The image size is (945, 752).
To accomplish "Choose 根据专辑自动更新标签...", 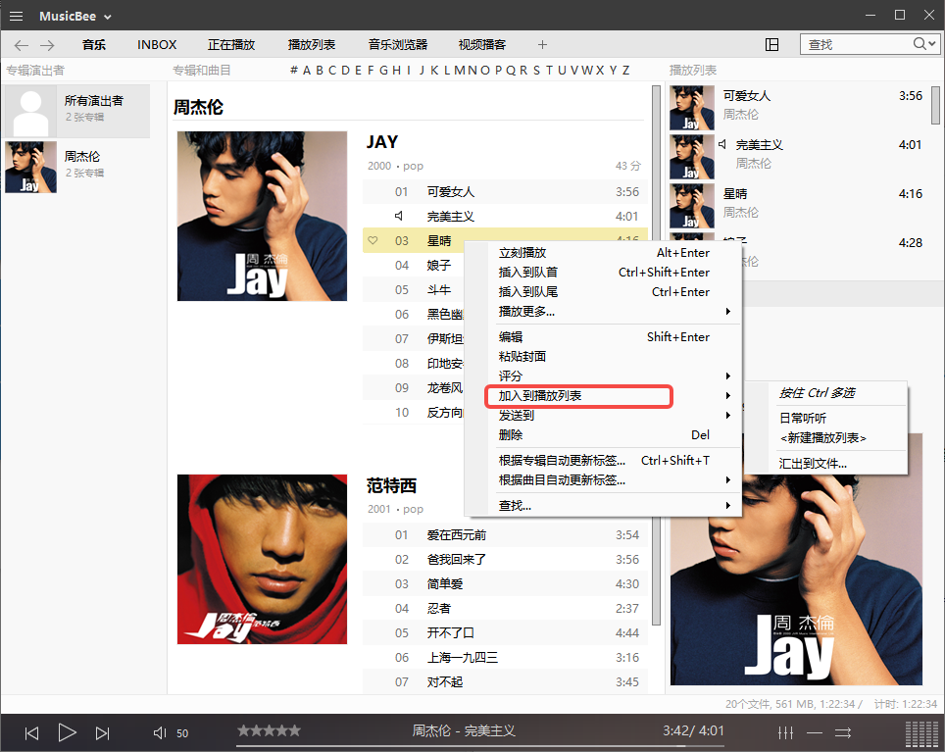I will (603, 461).
